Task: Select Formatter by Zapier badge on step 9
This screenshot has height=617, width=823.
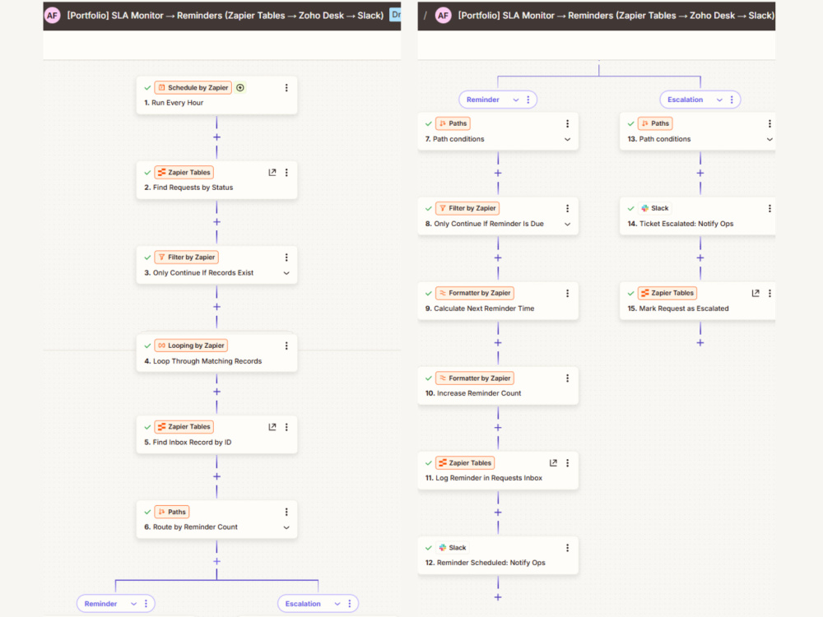Action: 475,294
